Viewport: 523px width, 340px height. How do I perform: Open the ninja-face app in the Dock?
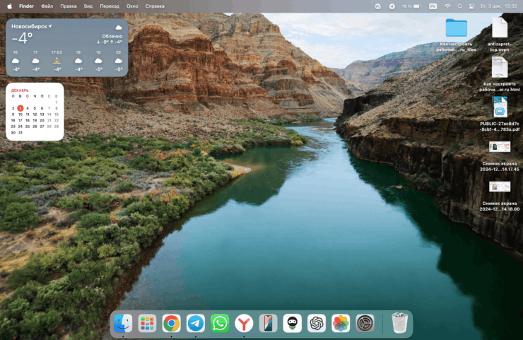point(292,323)
